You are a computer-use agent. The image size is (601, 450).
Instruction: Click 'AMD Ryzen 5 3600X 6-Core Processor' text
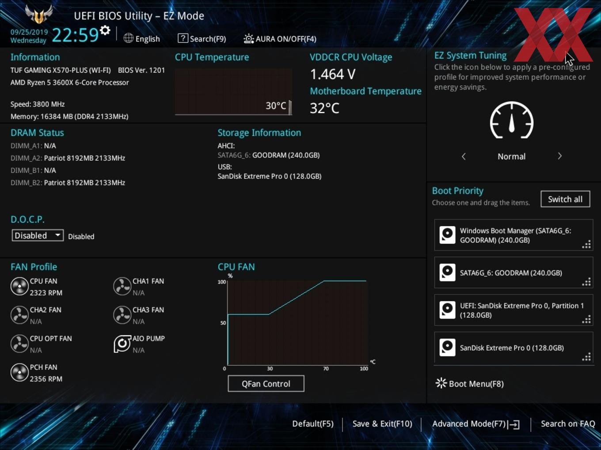click(70, 82)
